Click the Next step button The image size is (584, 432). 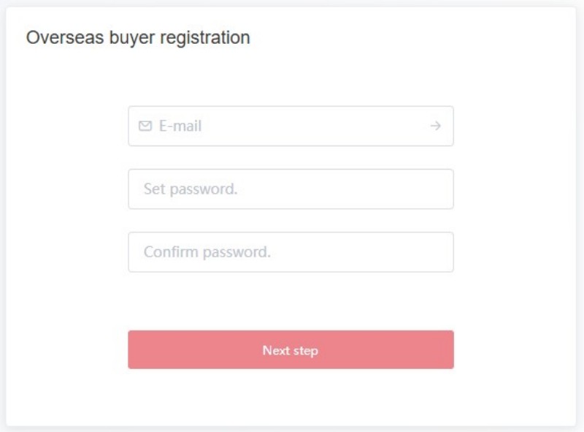[x=291, y=349]
